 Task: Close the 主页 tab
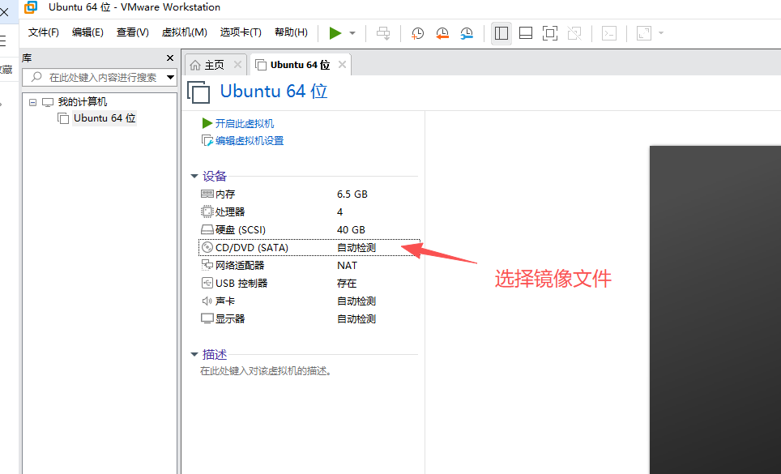click(x=237, y=64)
